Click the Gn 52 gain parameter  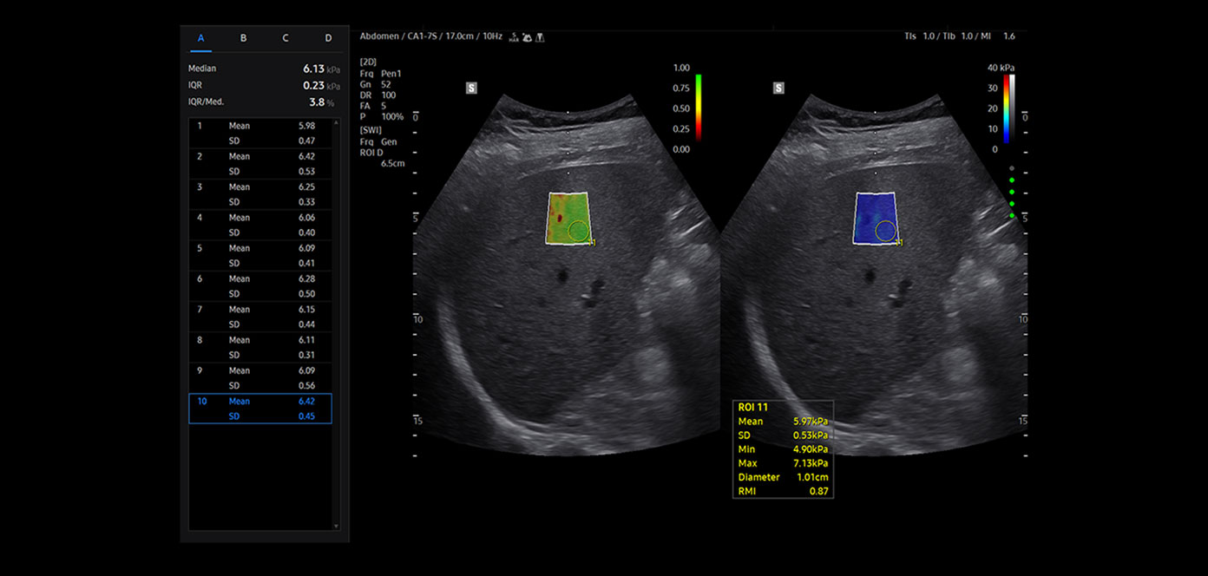pyautogui.click(x=375, y=84)
